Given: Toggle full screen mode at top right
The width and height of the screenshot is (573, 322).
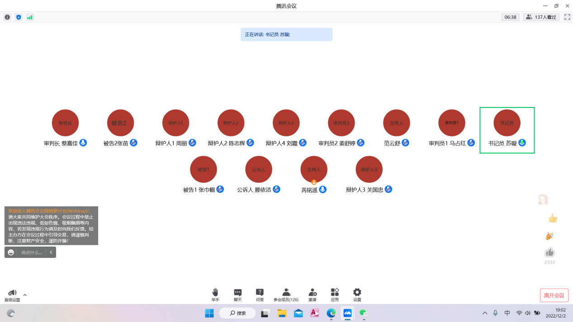Looking at the screenshot, I should [x=567, y=17].
